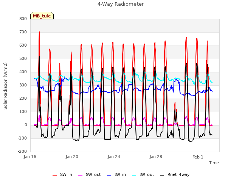Click the 800 y-axis tick label
This screenshot has height=182, width=242.
coord(23,19)
